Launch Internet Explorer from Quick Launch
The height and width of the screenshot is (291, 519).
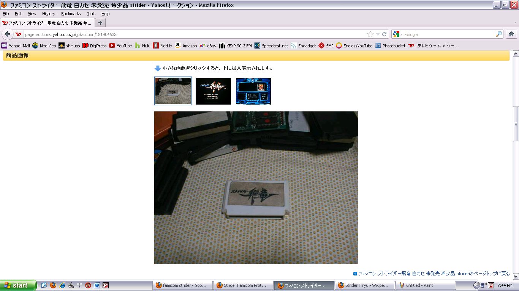[62, 285]
